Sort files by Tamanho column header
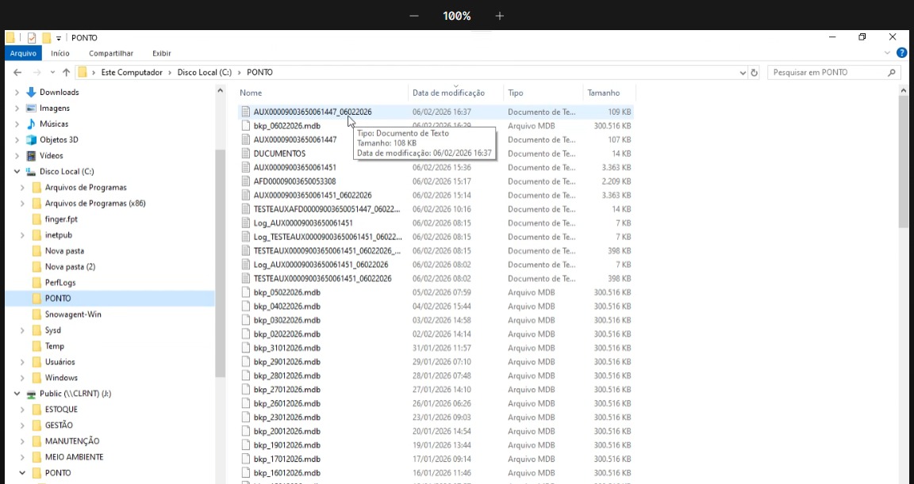Screen dimensions: 914x484 coord(604,93)
